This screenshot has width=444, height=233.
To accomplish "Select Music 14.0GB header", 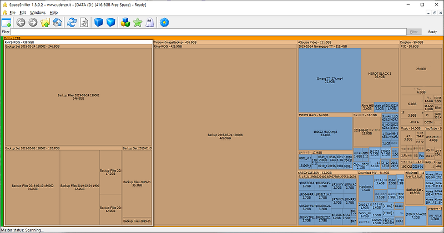I will click(412, 128).
